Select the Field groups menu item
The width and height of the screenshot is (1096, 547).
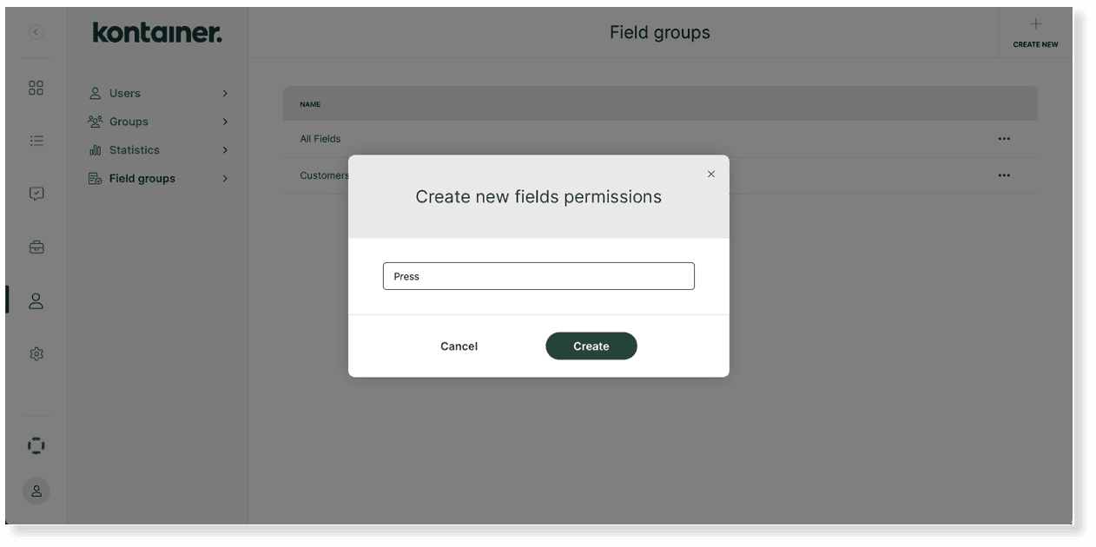[137, 178]
